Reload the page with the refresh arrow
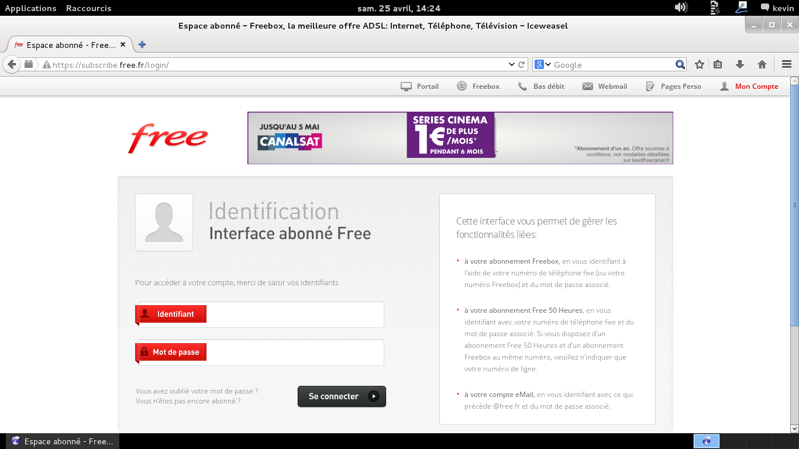The width and height of the screenshot is (799, 449). pyautogui.click(x=522, y=65)
